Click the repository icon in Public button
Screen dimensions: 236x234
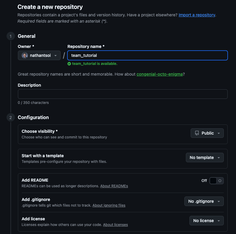pyautogui.click(x=197, y=133)
